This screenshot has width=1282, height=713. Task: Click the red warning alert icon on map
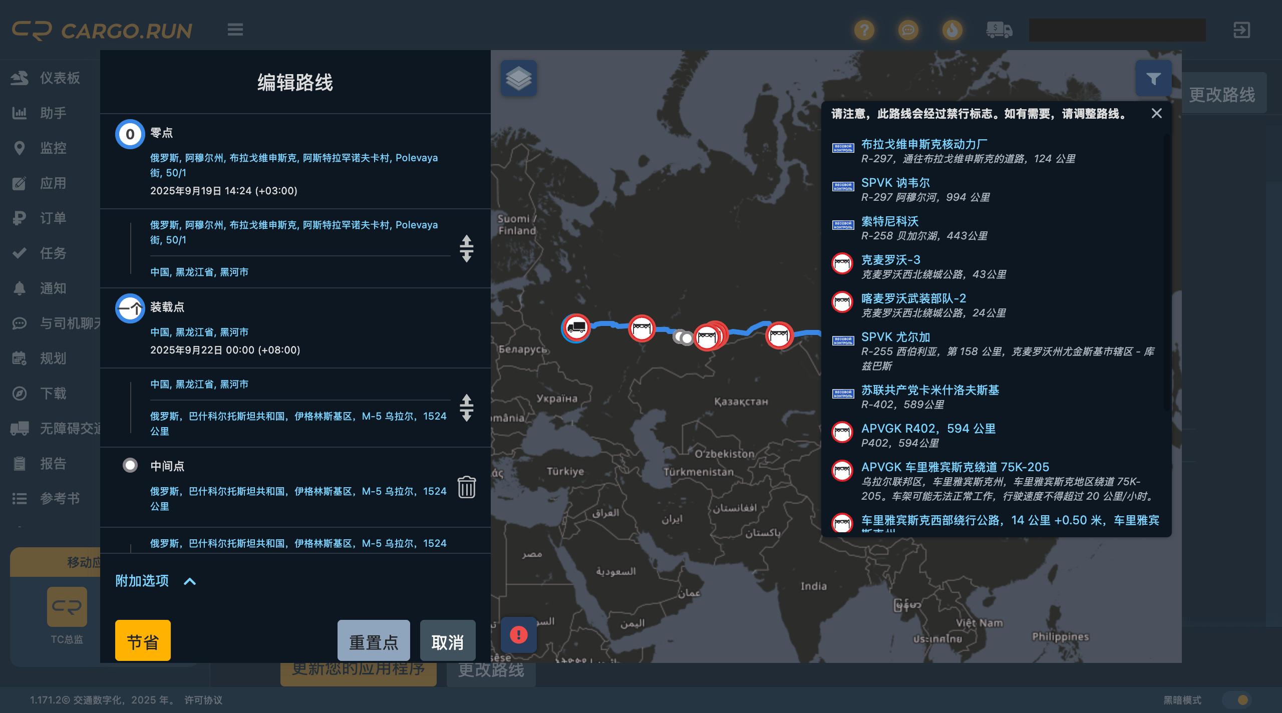[518, 635]
